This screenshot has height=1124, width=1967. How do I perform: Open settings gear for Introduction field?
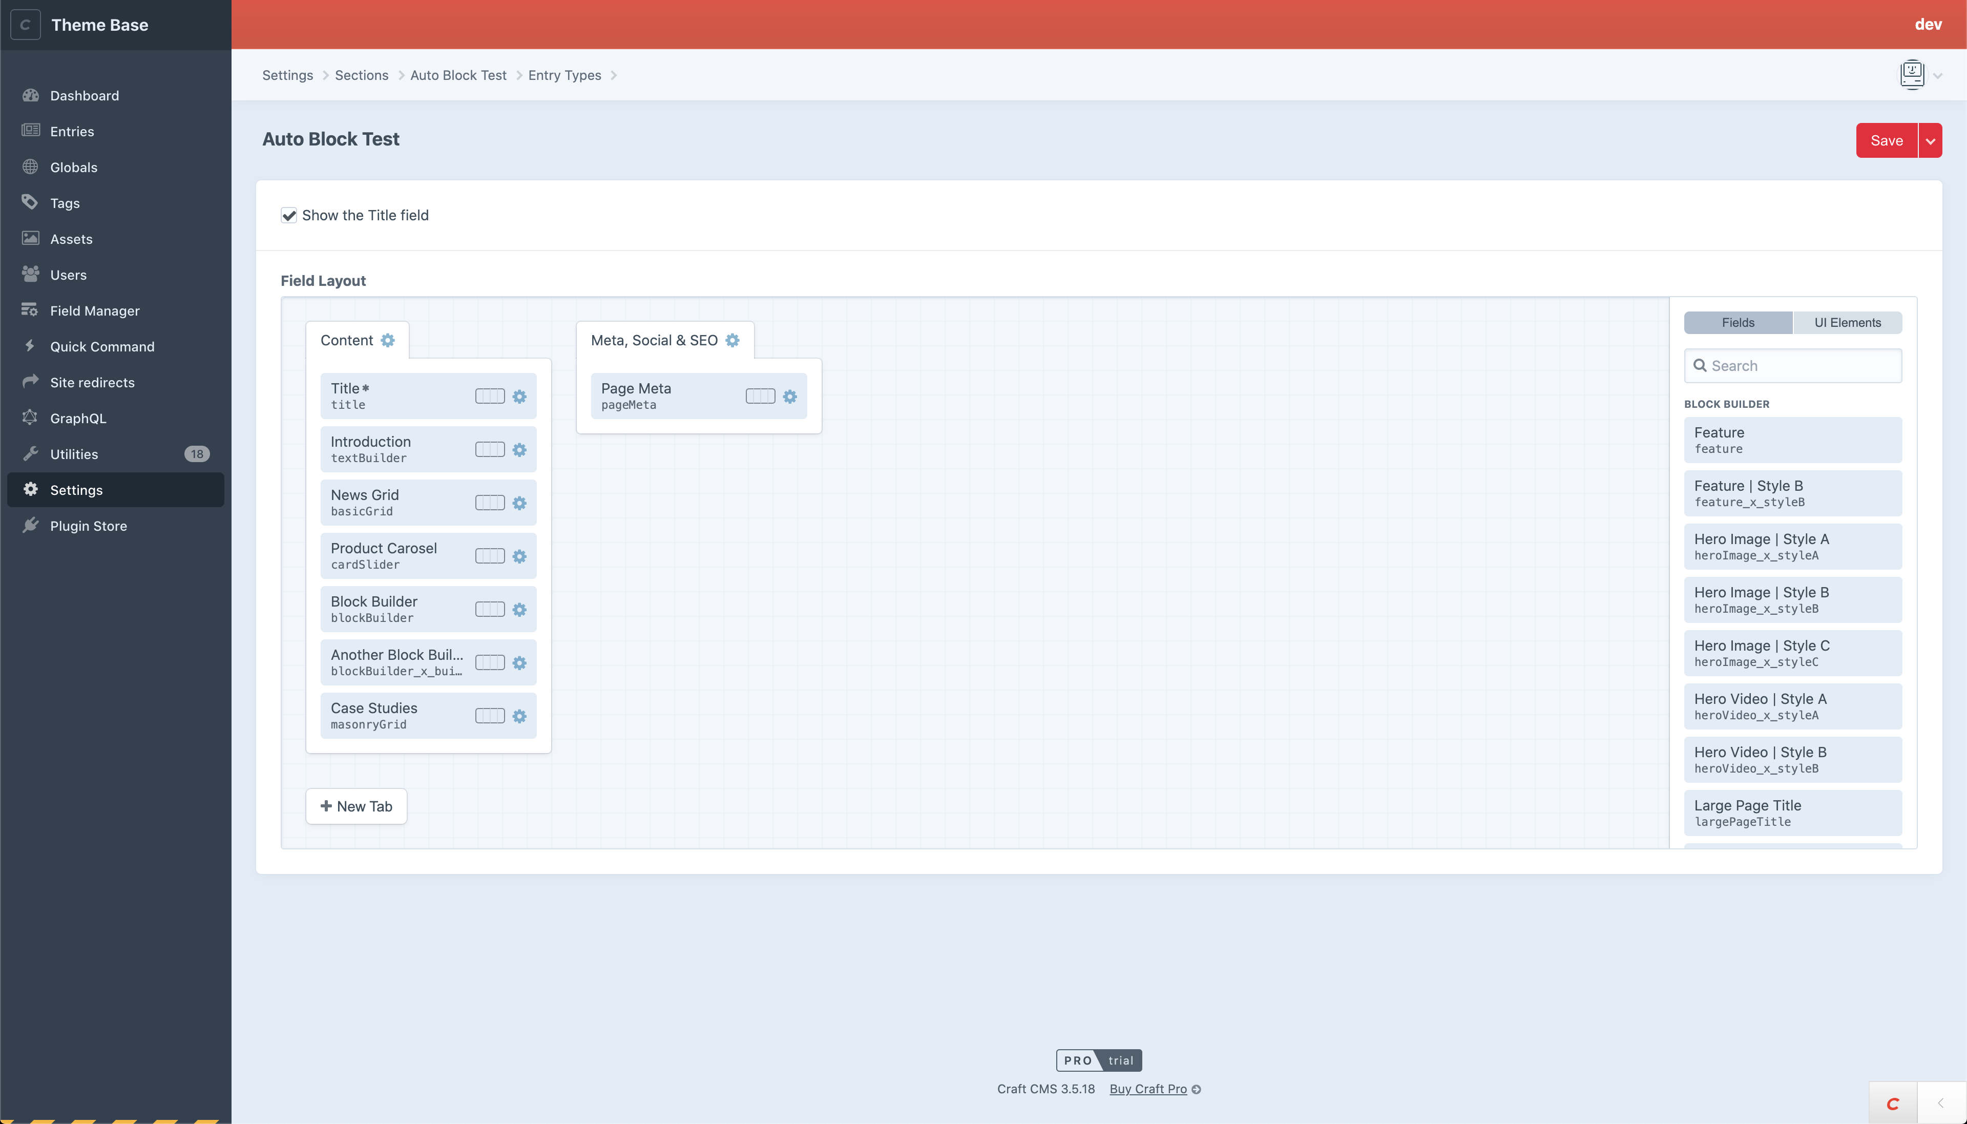(x=519, y=450)
